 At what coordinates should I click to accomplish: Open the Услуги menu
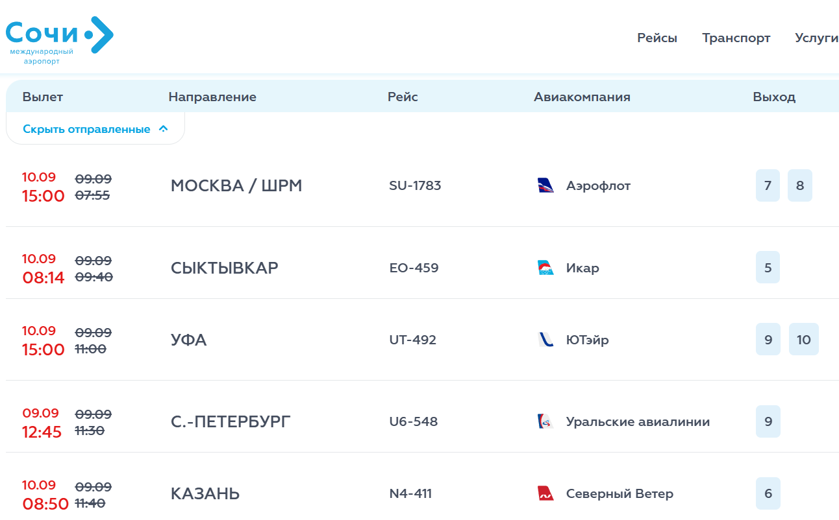tap(817, 38)
